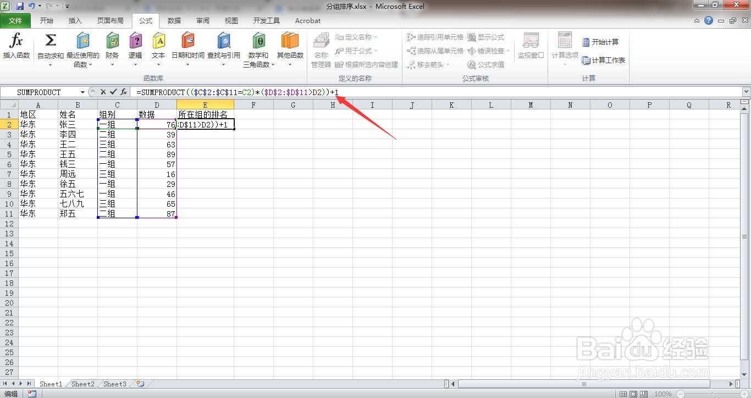Click cell containing 张三
This screenshot has height=398, width=751.
(78, 125)
